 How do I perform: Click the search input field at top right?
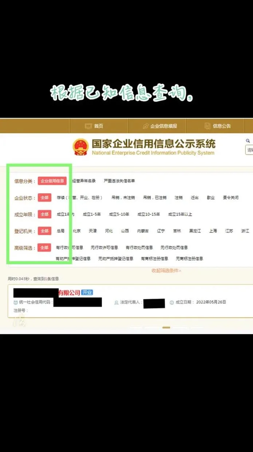pos(249,150)
